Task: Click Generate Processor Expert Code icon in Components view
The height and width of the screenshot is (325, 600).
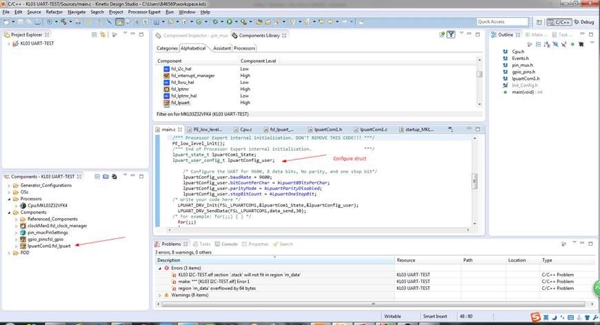Action: click(x=114, y=176)
